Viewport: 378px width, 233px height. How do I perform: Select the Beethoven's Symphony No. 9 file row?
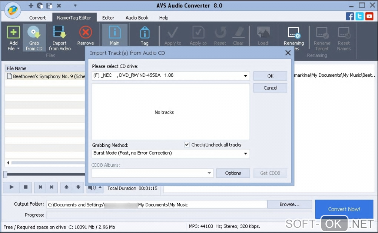[x=45, y=76]
